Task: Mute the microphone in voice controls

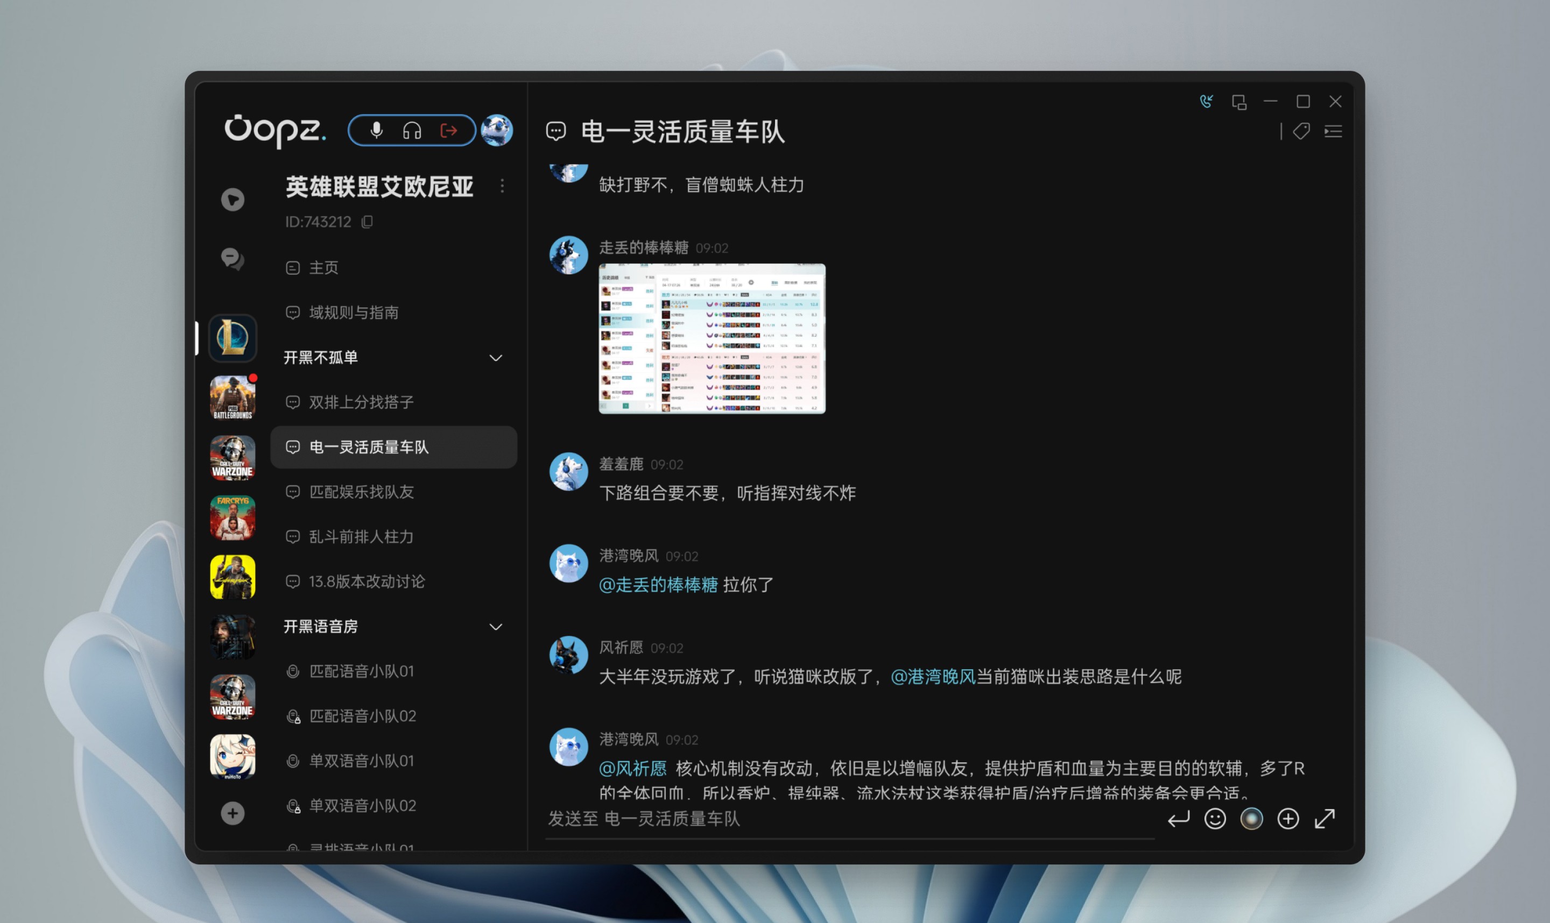Action: coord(376,131)
